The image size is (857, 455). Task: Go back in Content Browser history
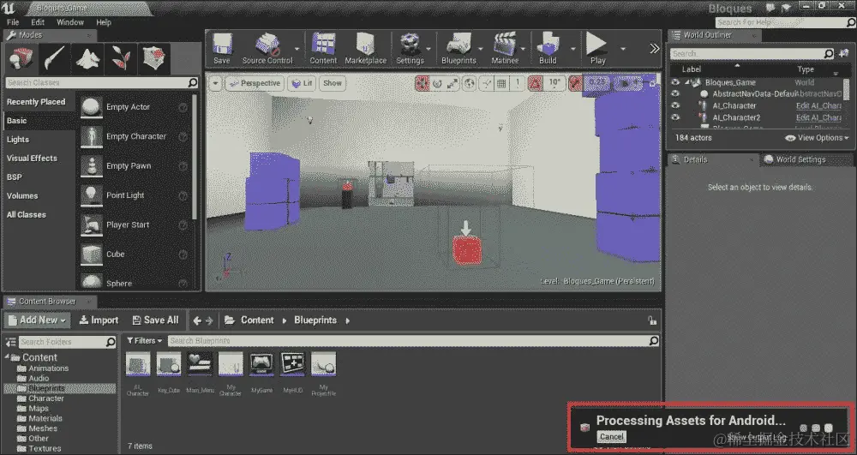pyautogui.click(x=197, y=320)
